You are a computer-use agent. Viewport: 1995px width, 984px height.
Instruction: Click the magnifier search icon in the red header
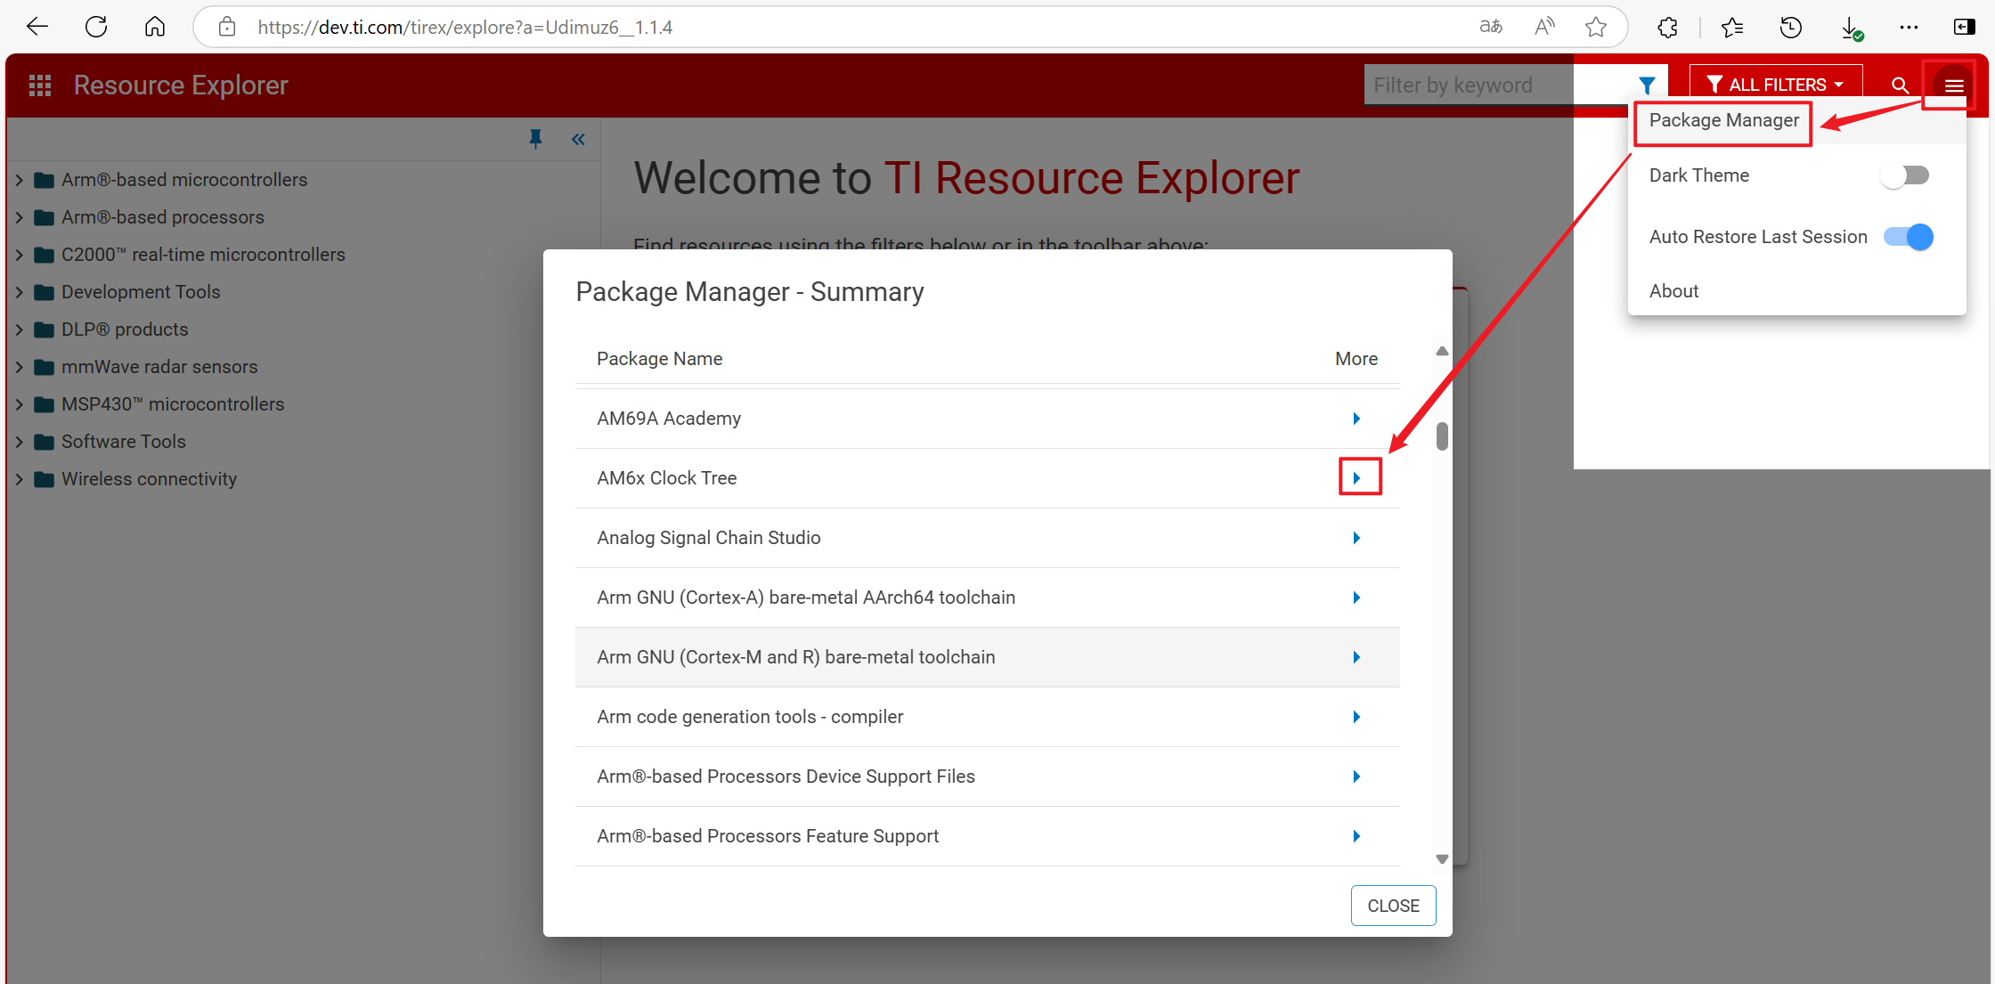coord(1900,85)
